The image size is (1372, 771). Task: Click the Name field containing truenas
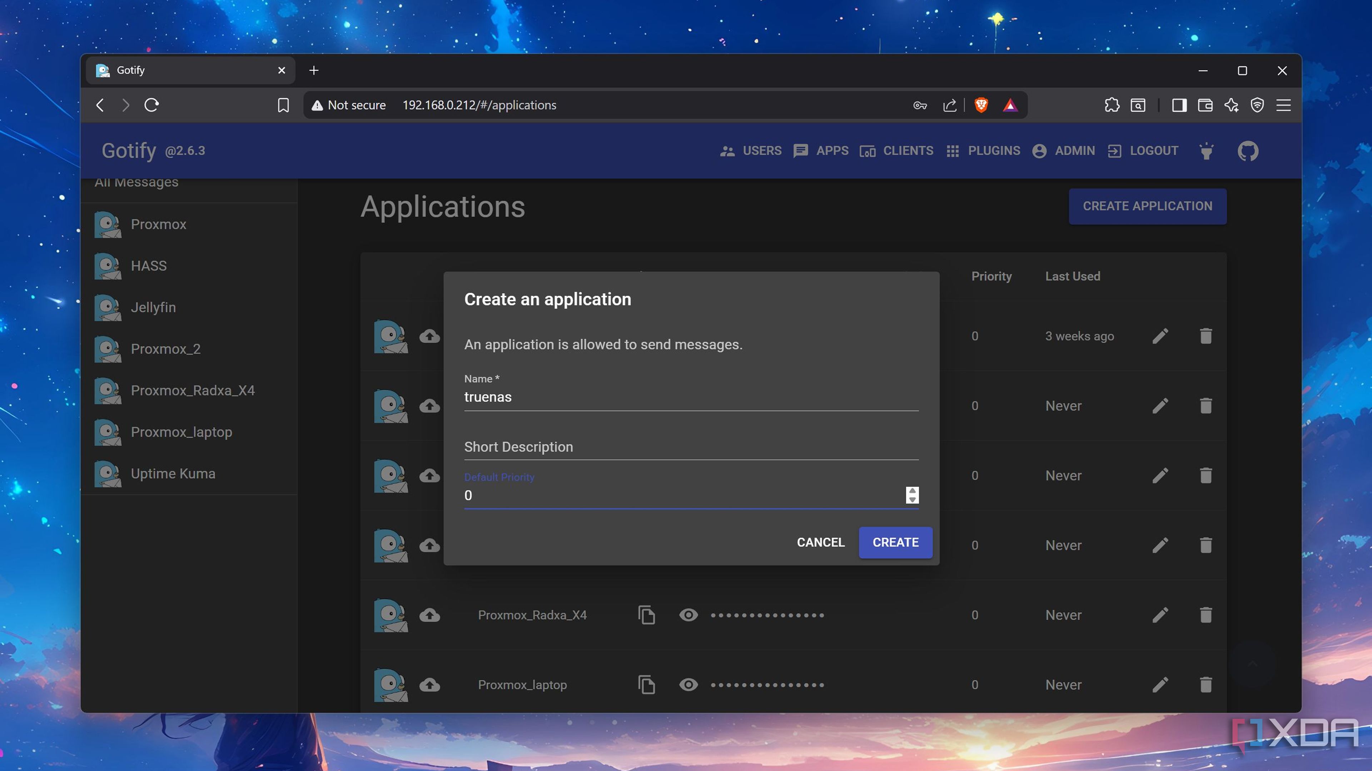691,398
